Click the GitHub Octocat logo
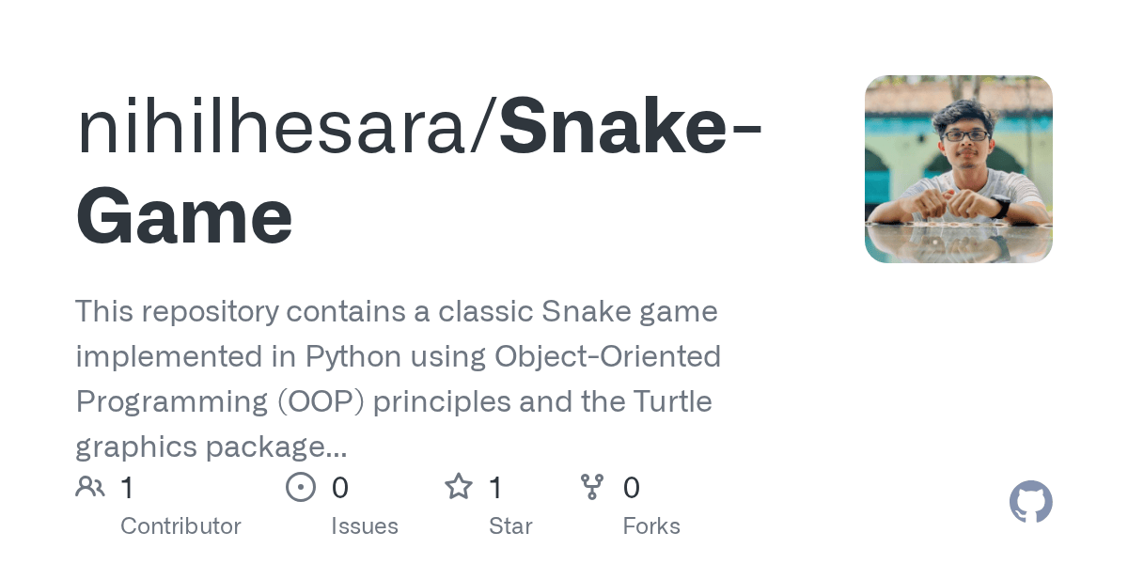1128x564 pixels. [1031, 503]
